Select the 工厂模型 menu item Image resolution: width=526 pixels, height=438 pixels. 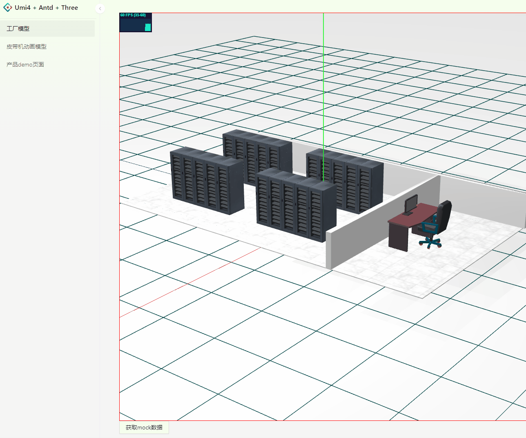coord(47,29)
